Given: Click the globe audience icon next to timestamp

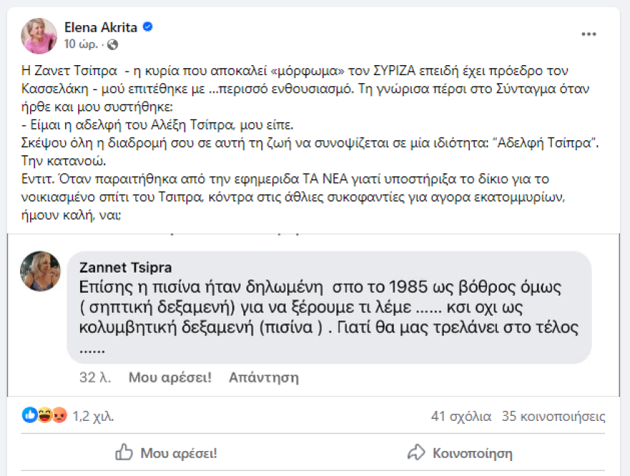Looking at the screenshot, I should click(113, 44).
